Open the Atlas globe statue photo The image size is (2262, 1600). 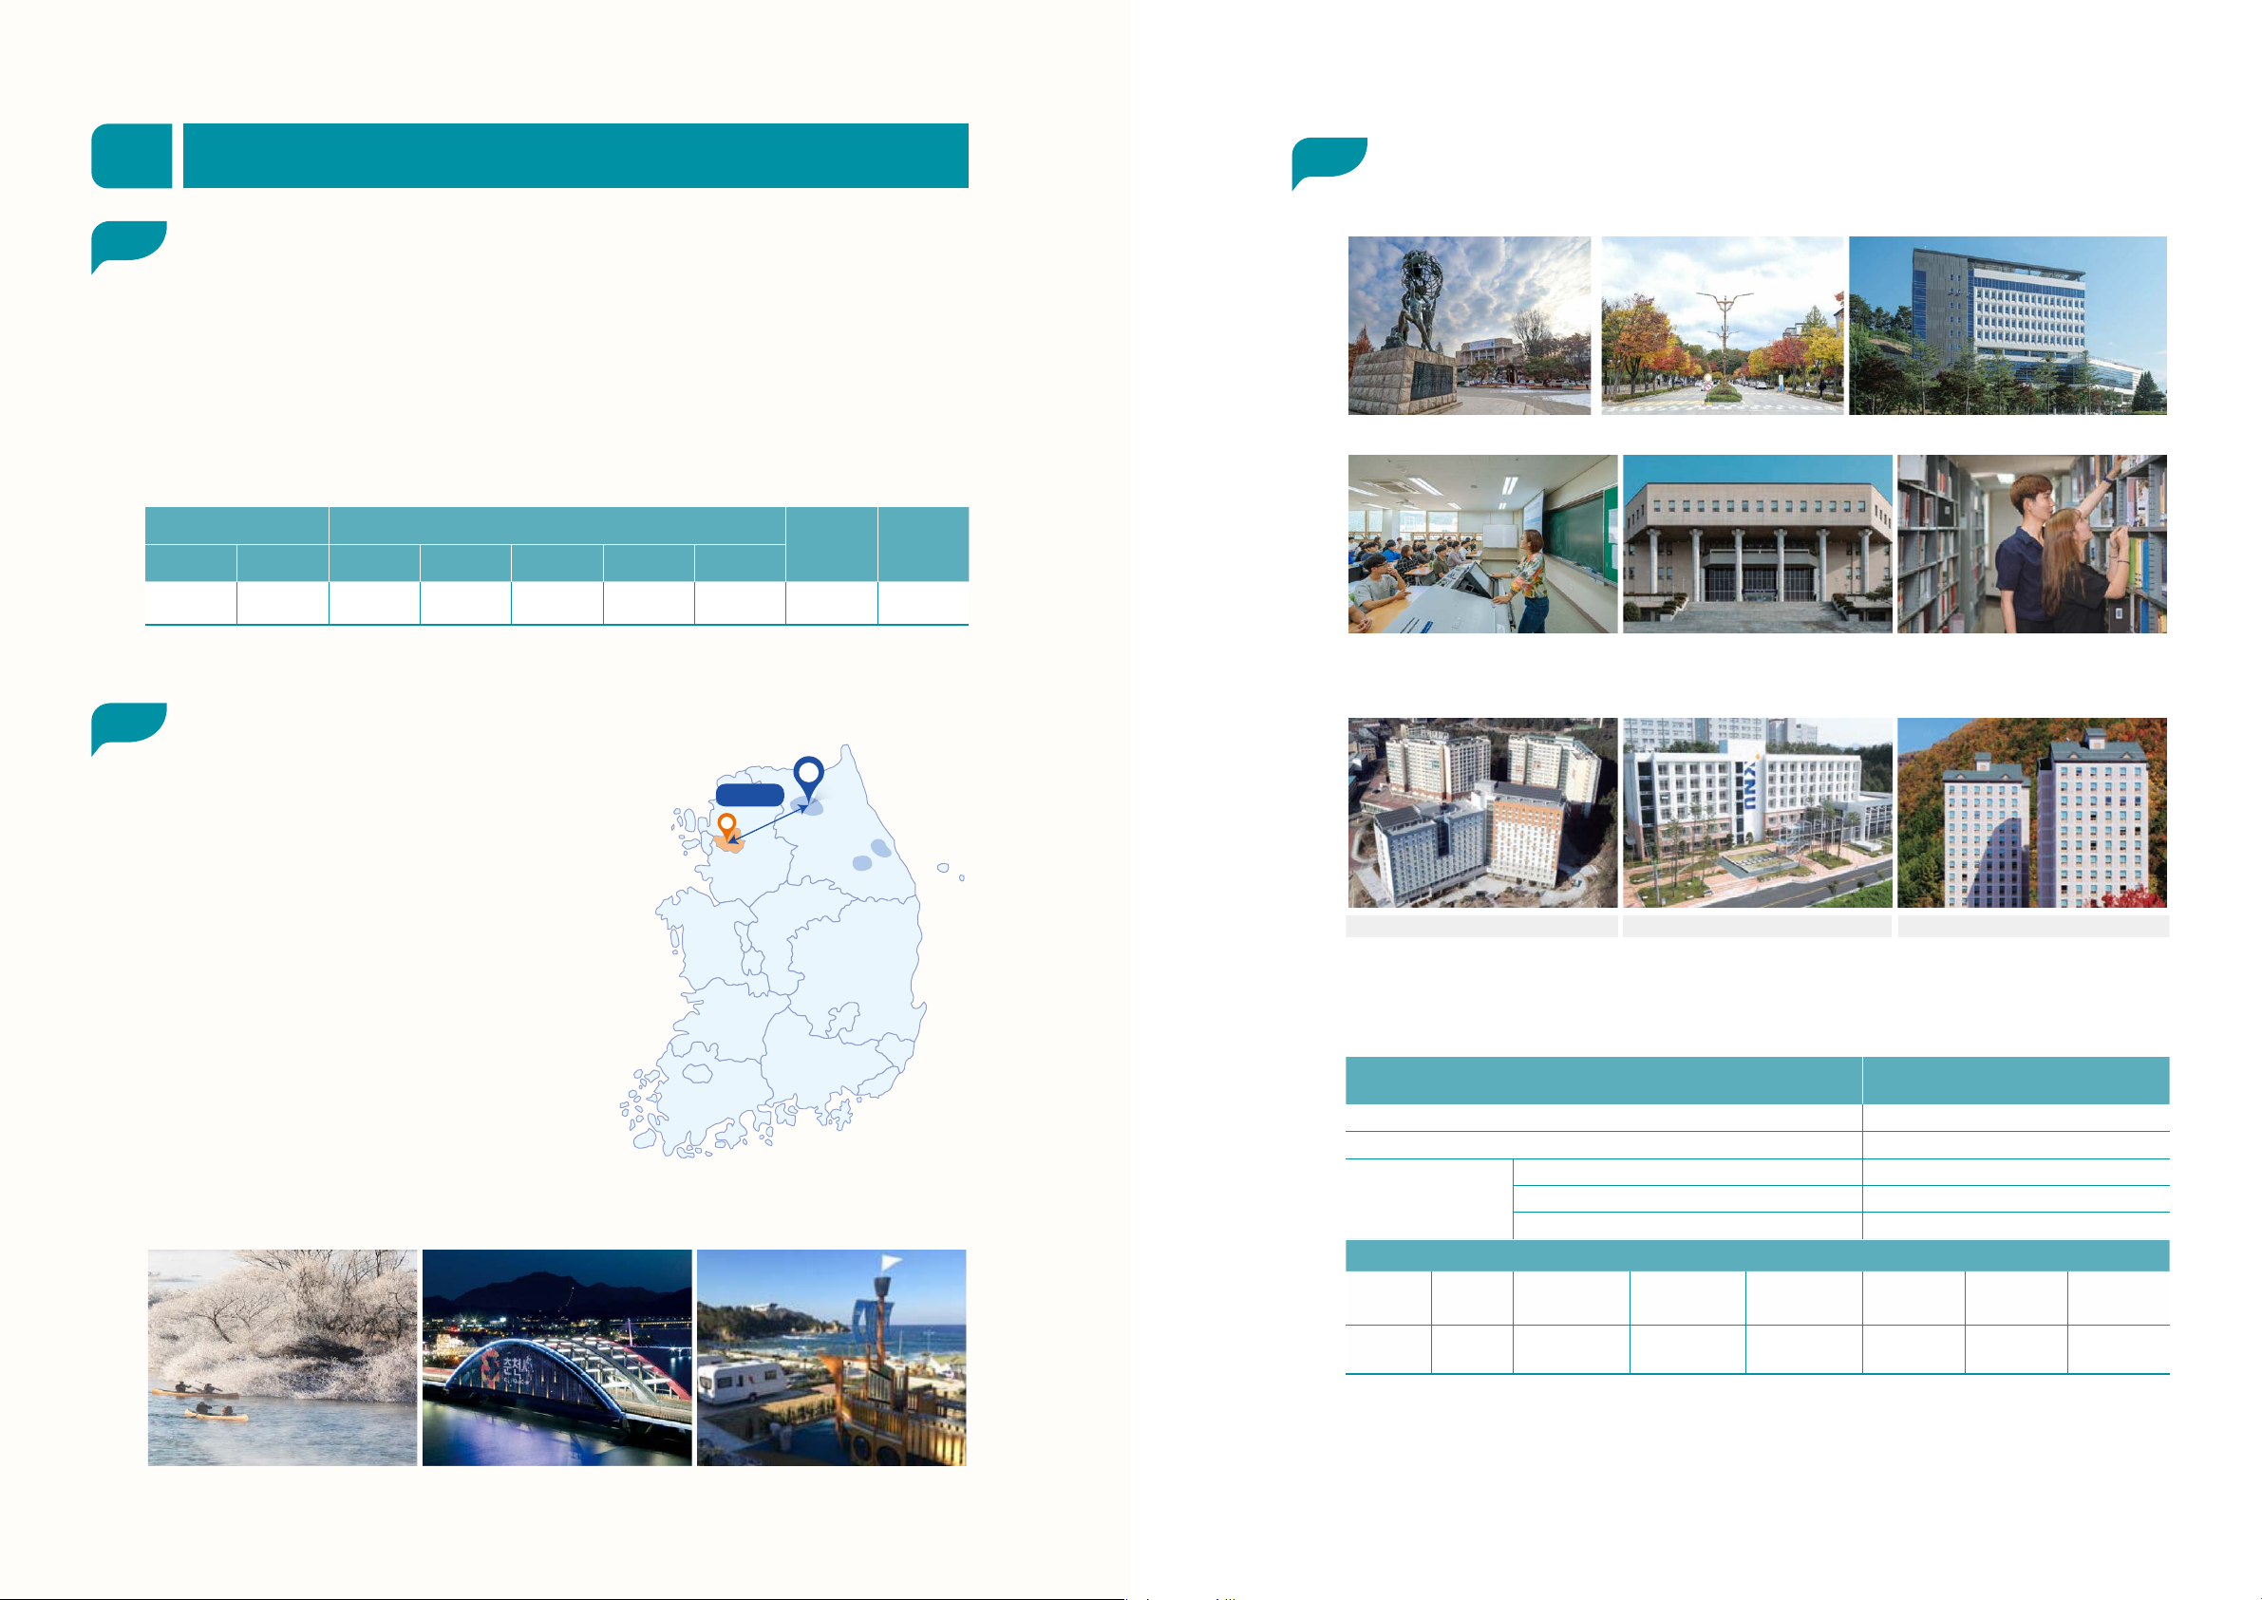click(x=1469, y=325)
